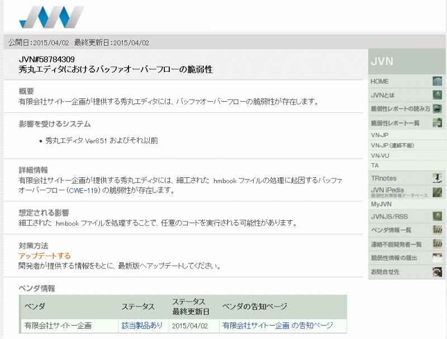Open MyJVN from the sidebar
This screenshot has height=339, width=447.
pyautogui.click(x=407, y=204)
